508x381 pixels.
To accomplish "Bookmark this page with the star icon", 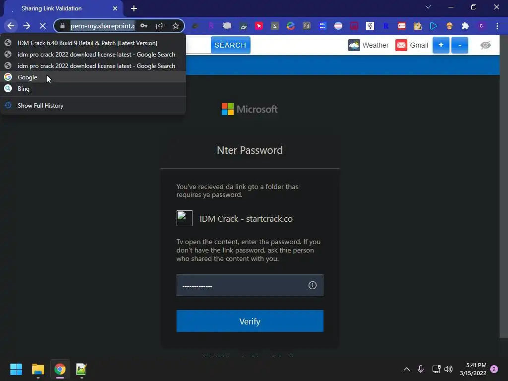I will [x=176, y=26].
